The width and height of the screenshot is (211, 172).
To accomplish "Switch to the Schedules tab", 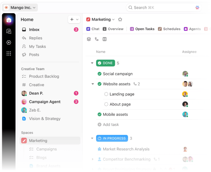I will (169, 29).
